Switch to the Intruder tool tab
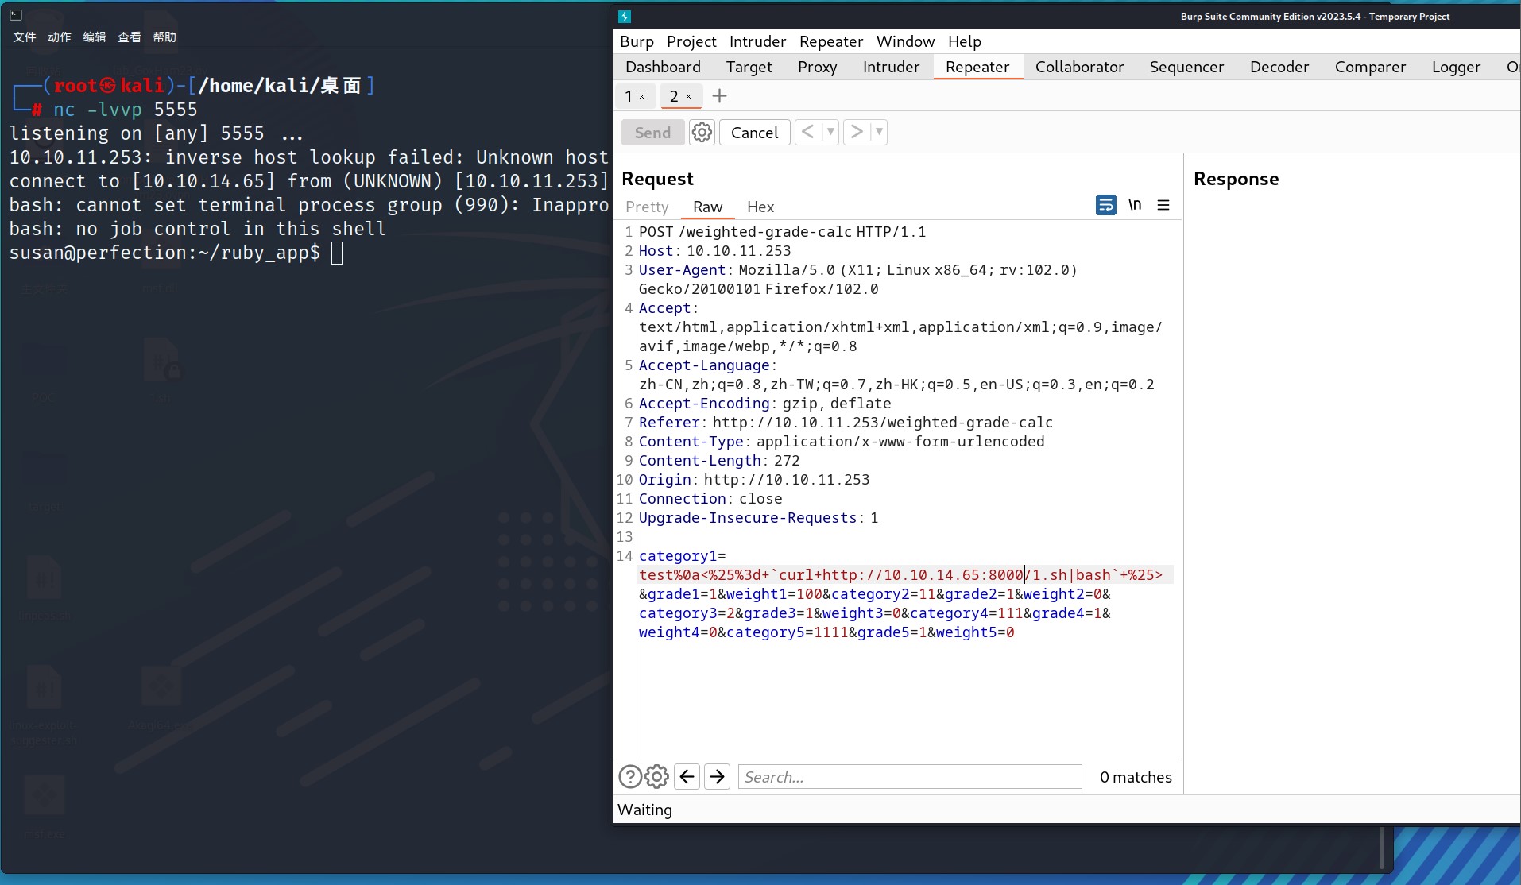This screenshot has height=885, width=1521. click(x=891, y=67)
